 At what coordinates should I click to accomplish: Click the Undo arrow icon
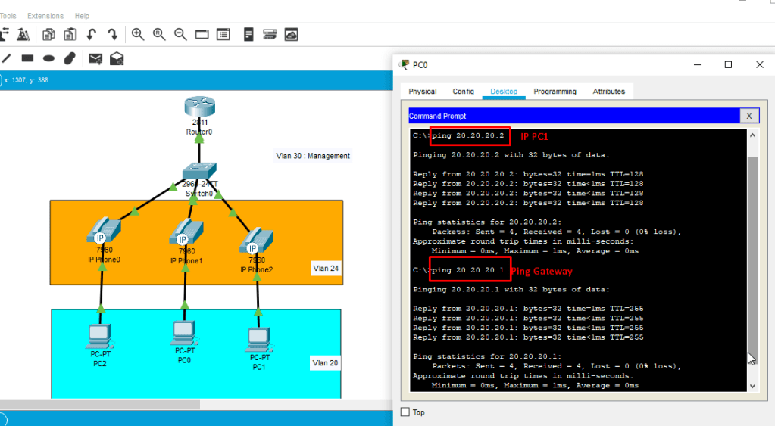92,34
